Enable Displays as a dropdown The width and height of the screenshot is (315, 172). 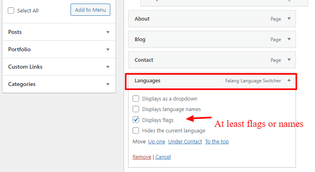tap(136, 99)
